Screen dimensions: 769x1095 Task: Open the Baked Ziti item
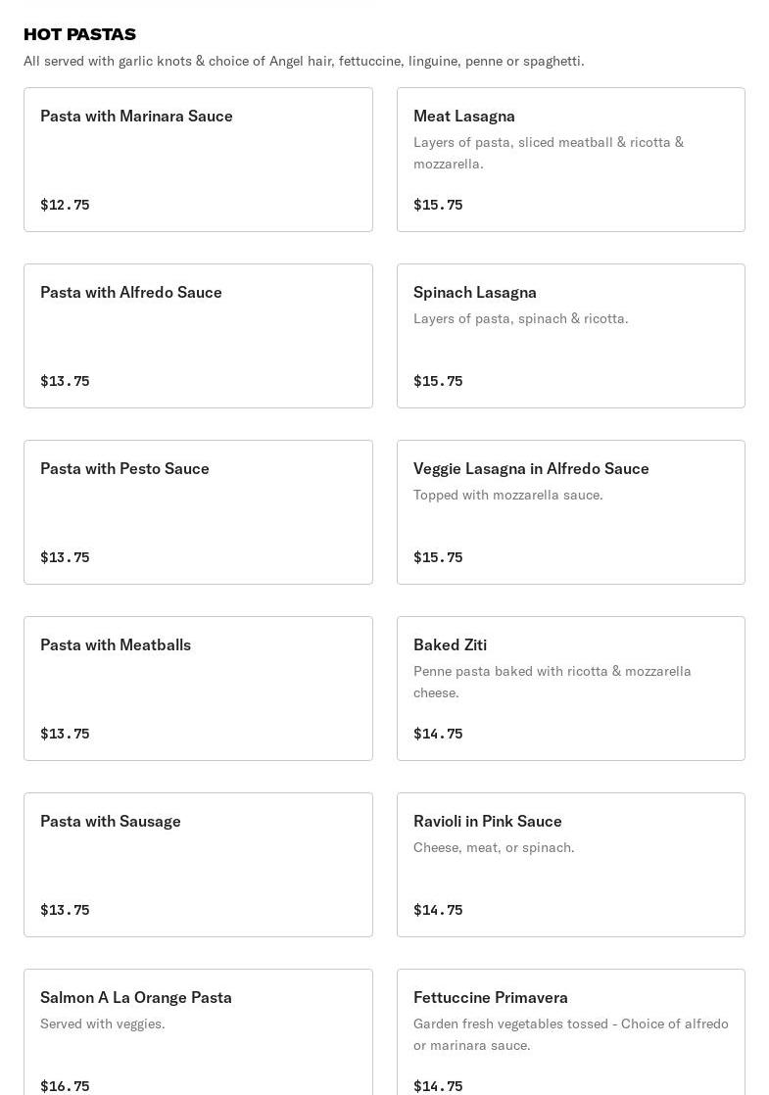[x=571, y=689]
